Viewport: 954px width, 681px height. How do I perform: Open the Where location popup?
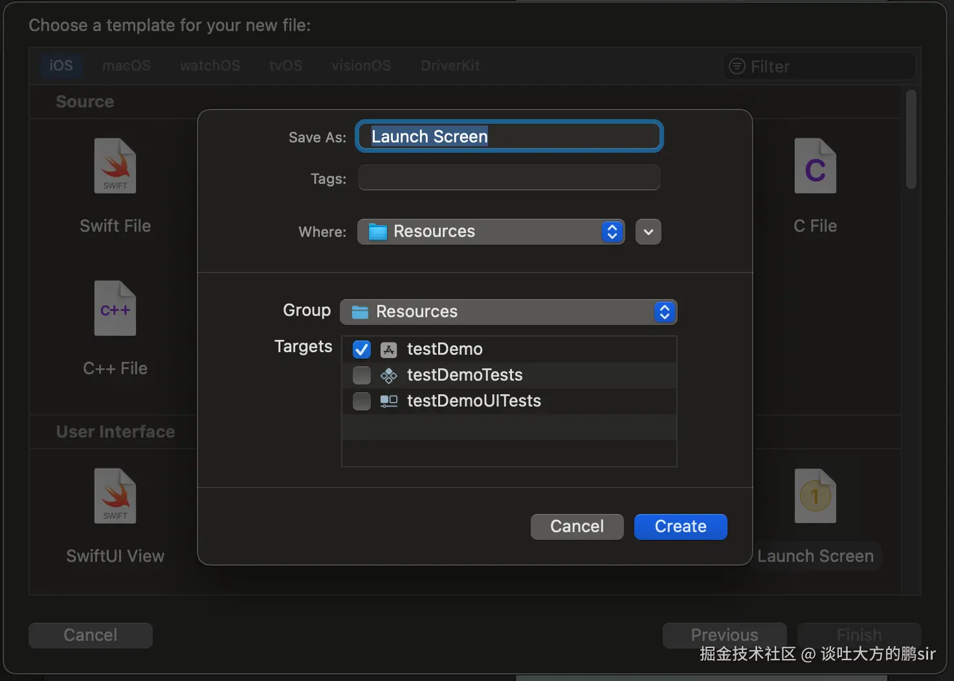pos(491,232)
